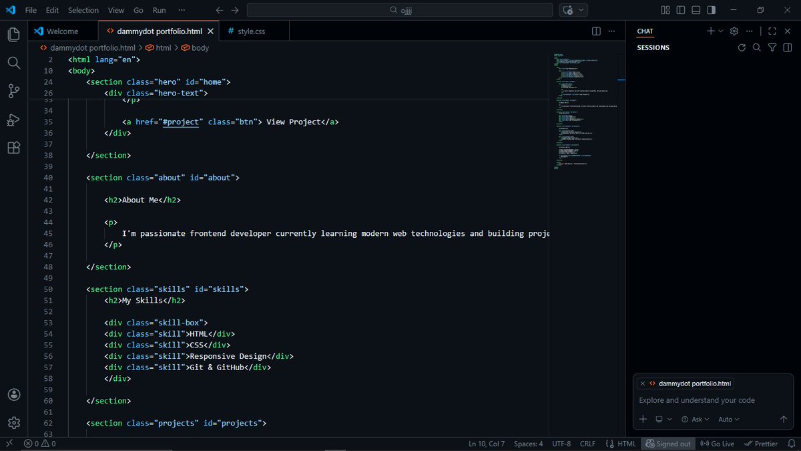Open the Explorer view in the activity bar
801x451 pixels.
point(14,34)
